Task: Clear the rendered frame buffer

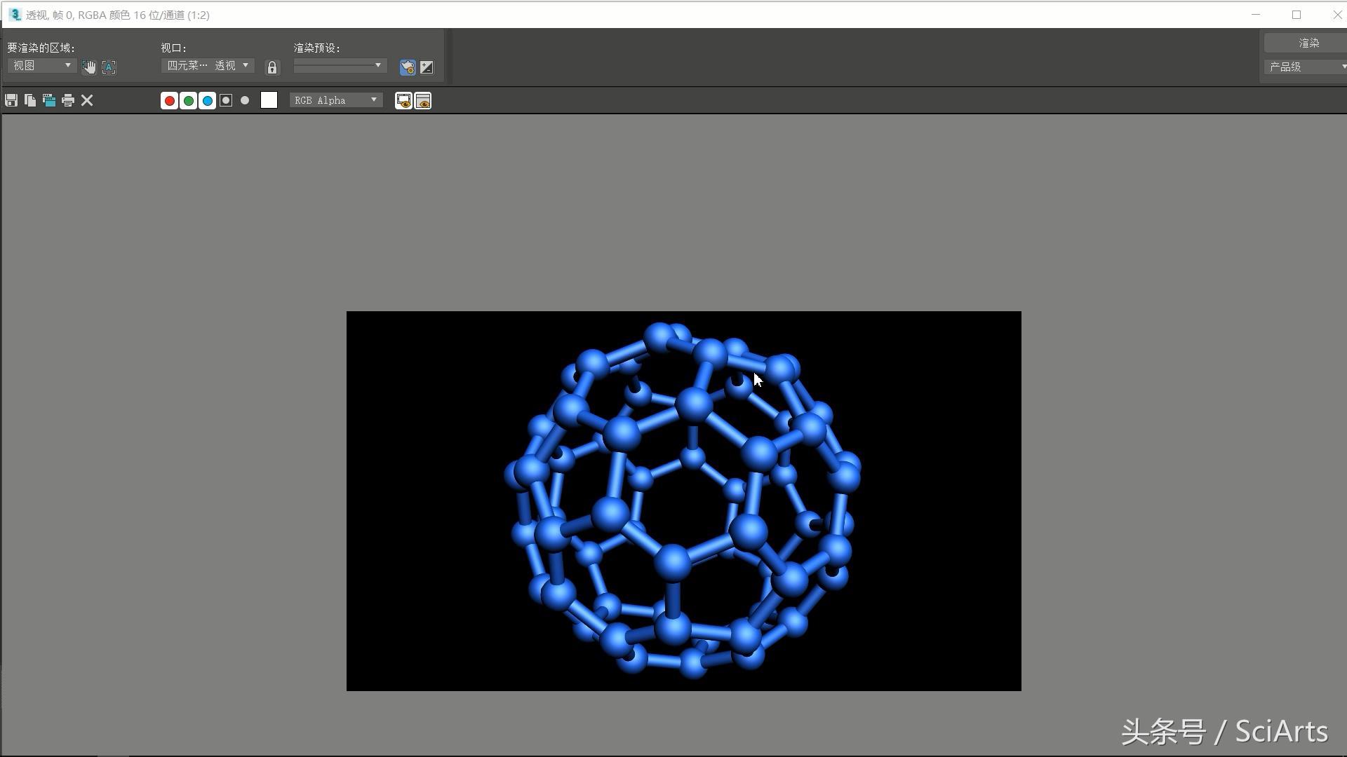Action: click(x=86, y=100)
